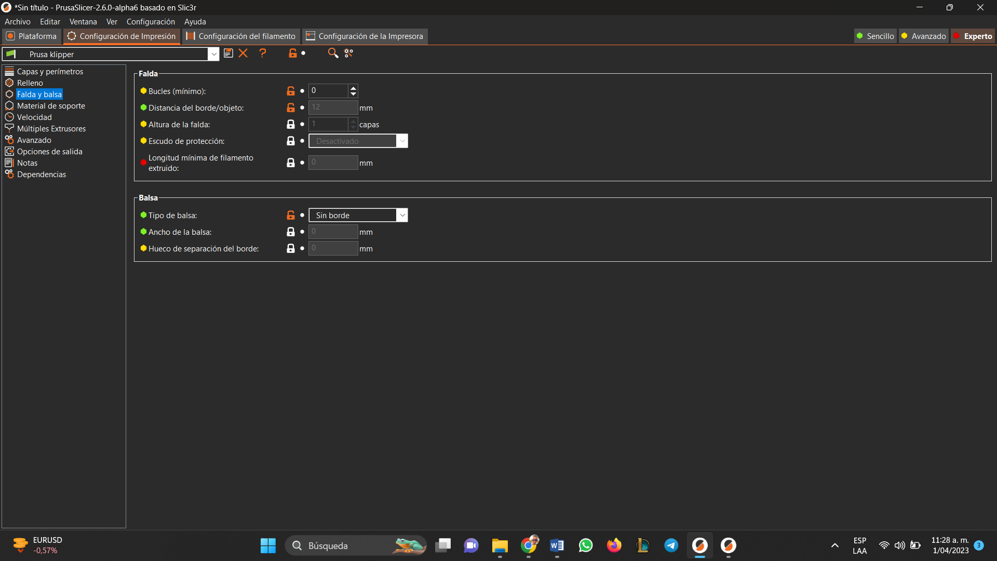Toggle the lock beside Tipo de balsa
This screenshot has height=561, width=997.
click(x=290, y=215)
